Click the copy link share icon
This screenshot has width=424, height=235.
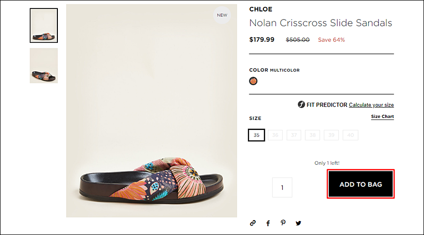[x=252, y=223]
